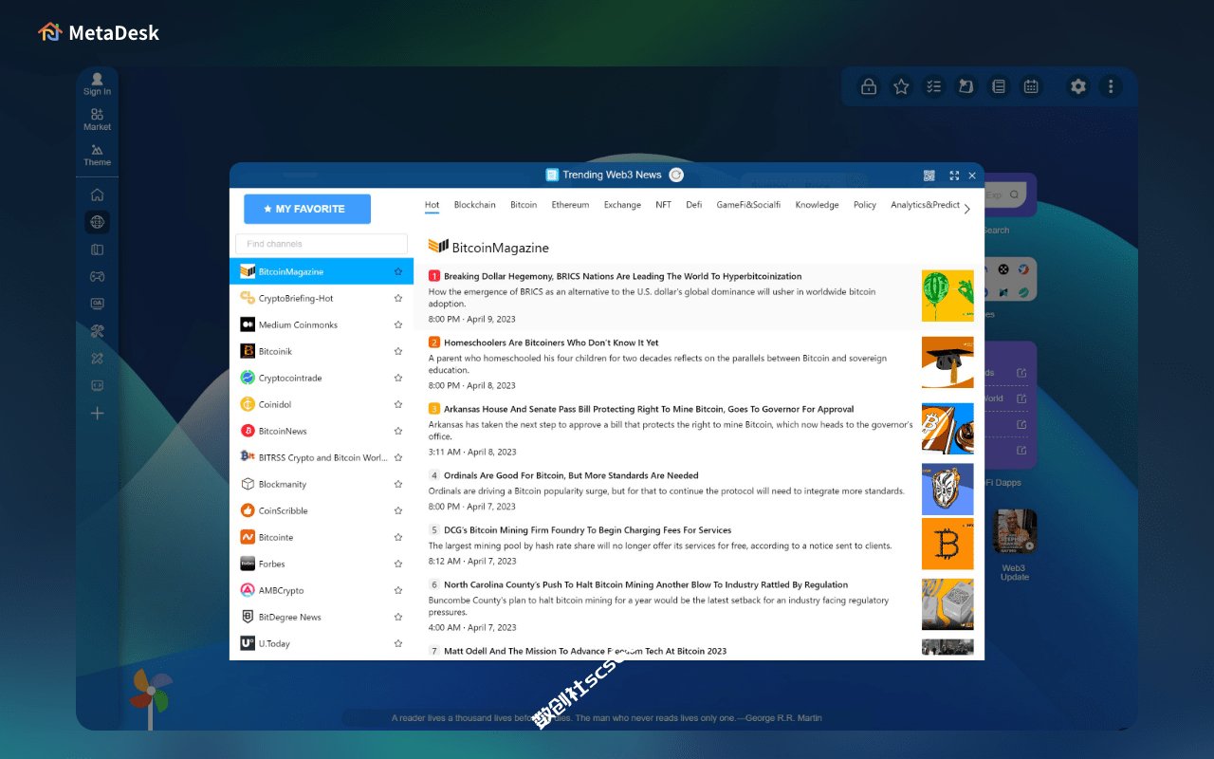The image size is (1214, 759).
Task: Switch to the Hot tab
Action: pyautogui.click(x=432, y=205)
